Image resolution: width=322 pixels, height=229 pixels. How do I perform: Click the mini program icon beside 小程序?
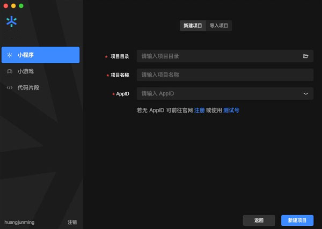click(10, 55)
